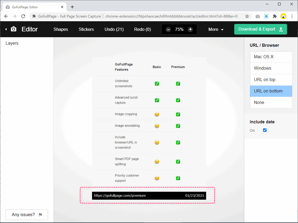Viewport: 298px width, 223px height.
Task: Click the Include date heading
Action: [262, 122]
